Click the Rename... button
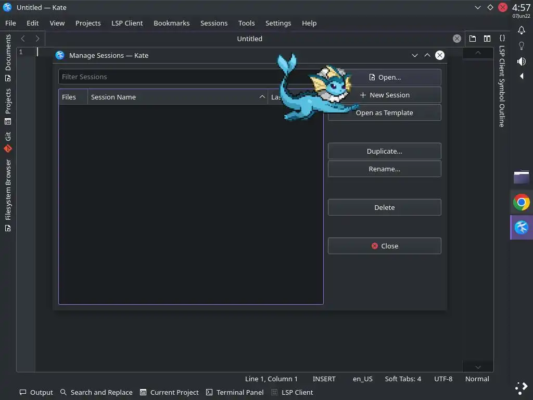 coord(385,169)
